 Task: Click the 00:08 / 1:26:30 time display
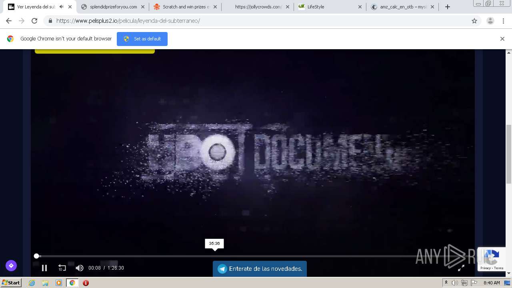pyautogui.click(x=106, y=268)
